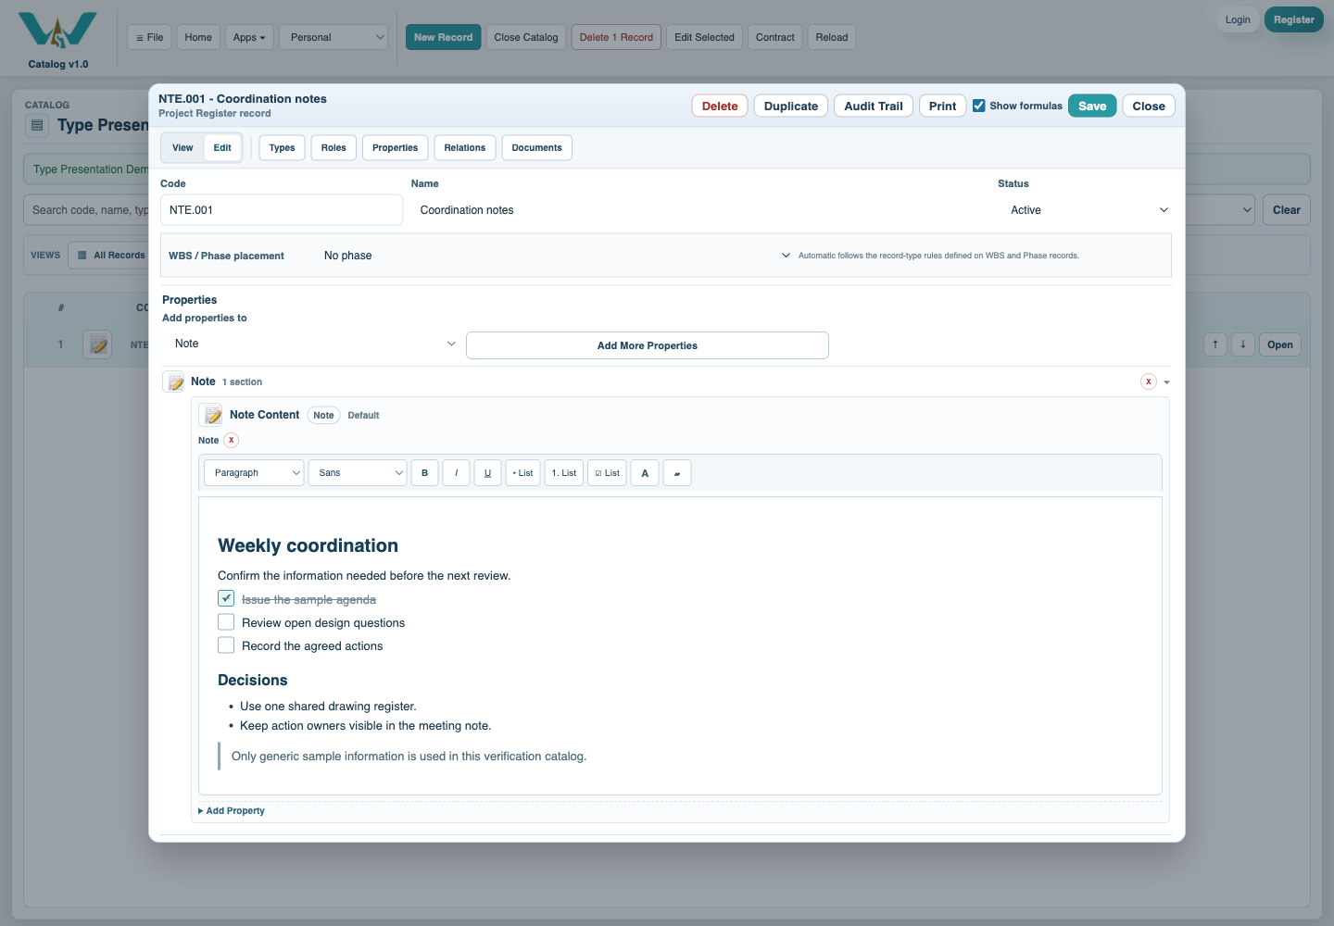Check Record the agreed actions

pos(226,644)
